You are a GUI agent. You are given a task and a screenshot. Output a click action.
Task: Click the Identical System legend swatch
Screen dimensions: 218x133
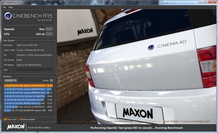pyautogui.click(x=19, y=119)
